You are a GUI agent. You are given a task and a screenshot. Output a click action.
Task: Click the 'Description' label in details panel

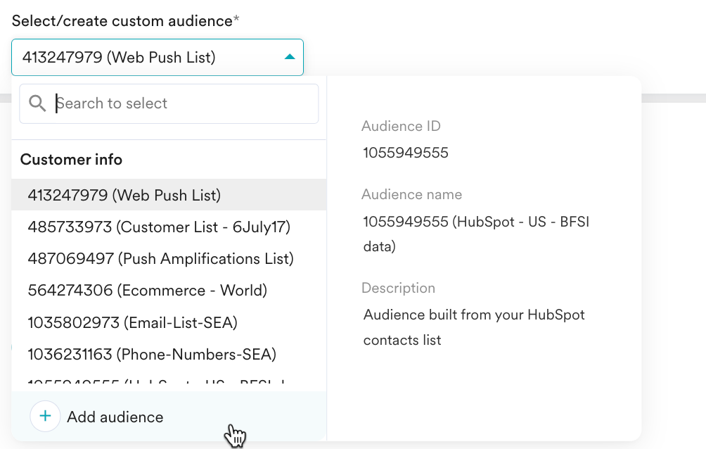(398, 288)
